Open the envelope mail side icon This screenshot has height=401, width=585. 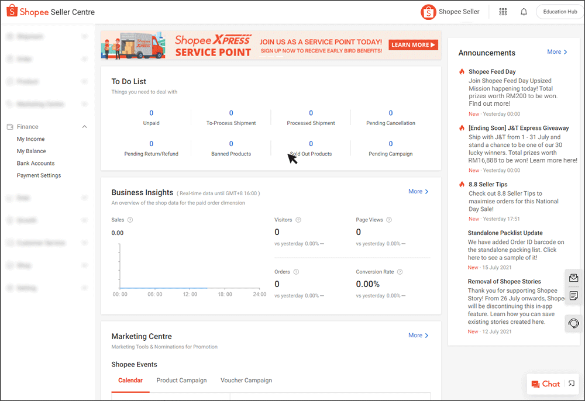coord(573,278)
